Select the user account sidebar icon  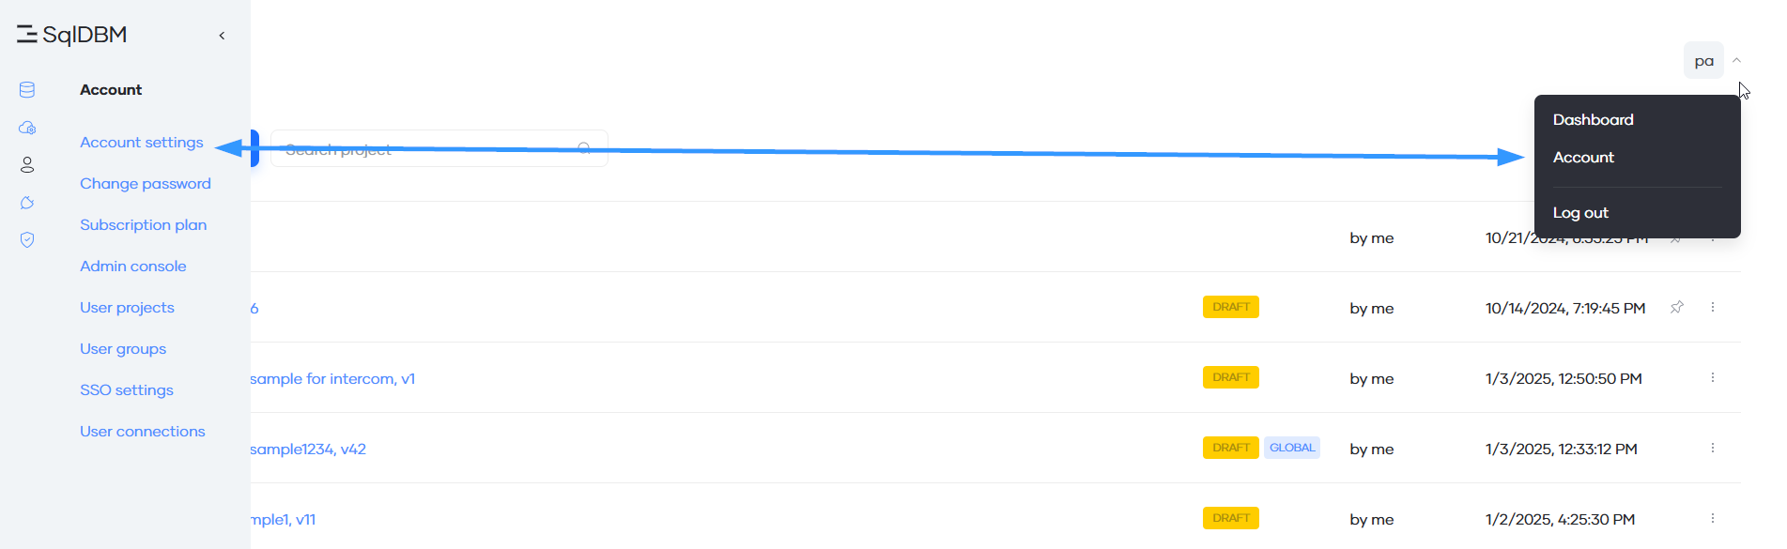click(x=27, y=165)
